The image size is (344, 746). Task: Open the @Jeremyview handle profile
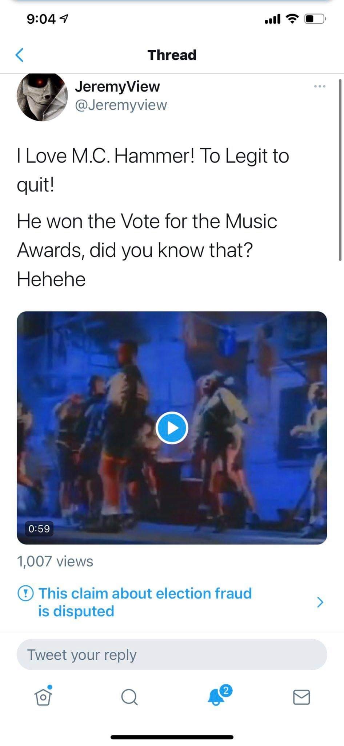[x=121, y=105]
